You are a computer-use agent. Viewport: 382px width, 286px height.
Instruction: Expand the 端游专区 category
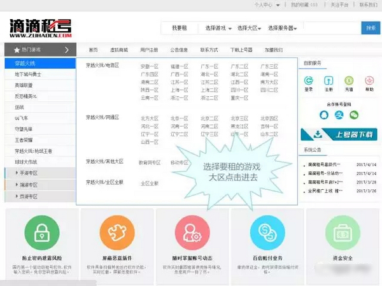(x=40, y=185)
